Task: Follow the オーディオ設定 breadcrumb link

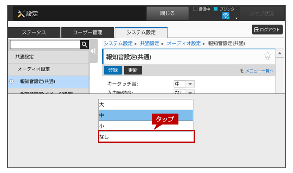Action: click(184, 44)
